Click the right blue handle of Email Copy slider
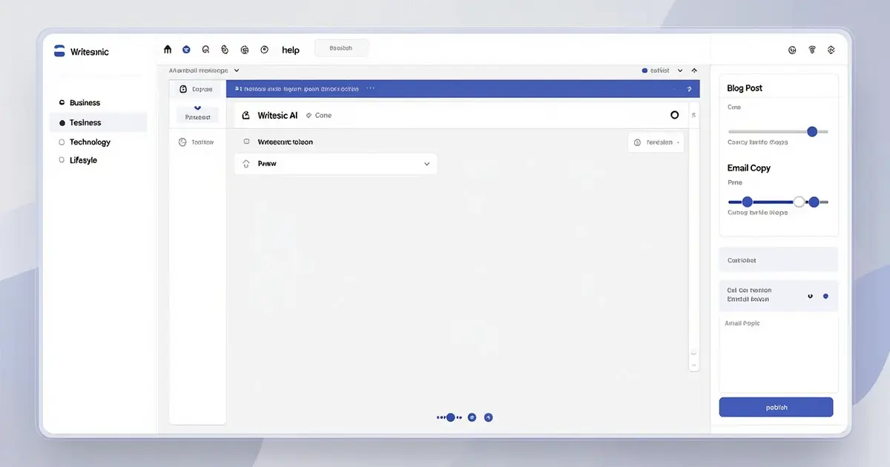This screenshot has width=890, height=467. pos(814,202)
